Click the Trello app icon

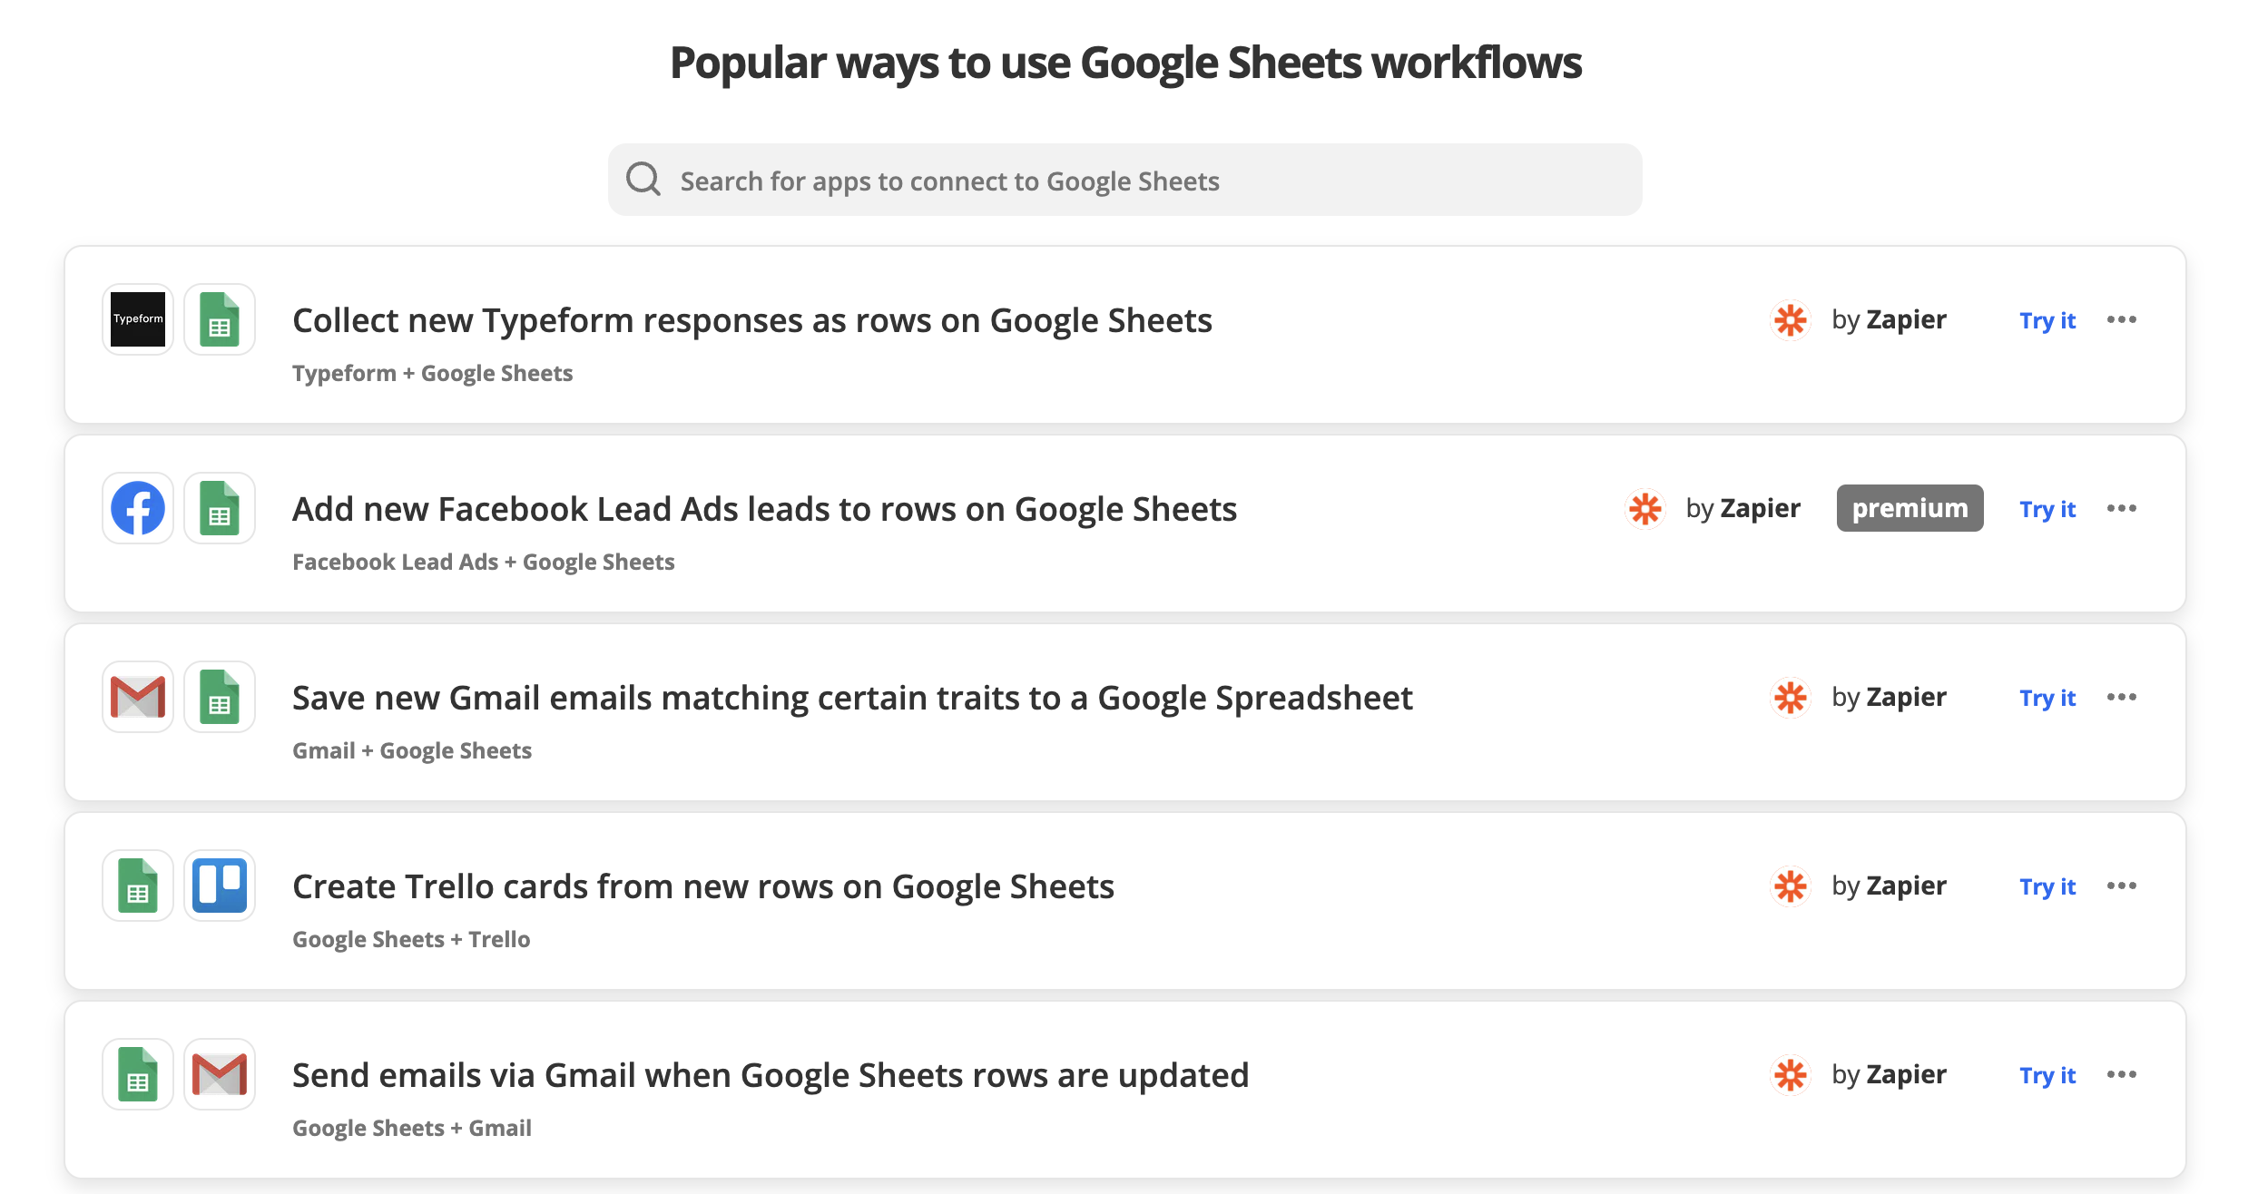click(x=220, y=886)
